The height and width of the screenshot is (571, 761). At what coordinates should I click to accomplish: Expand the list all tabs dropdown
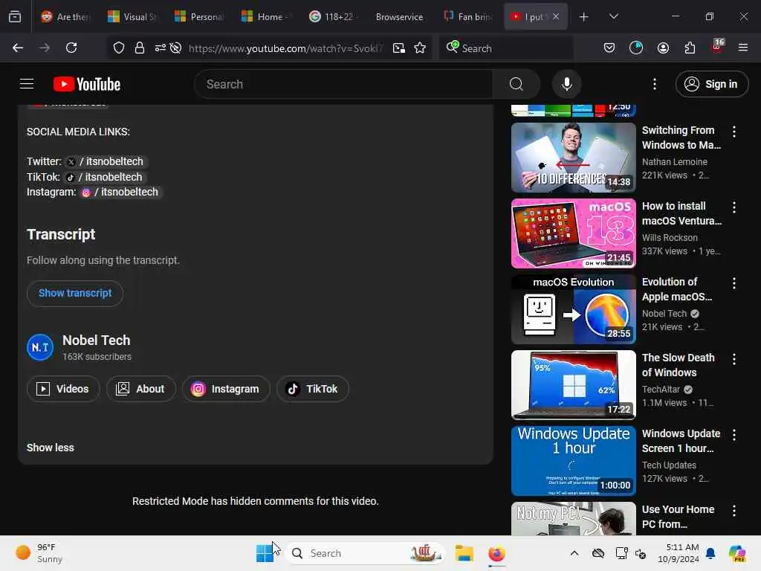pyautogui.click(x=614, y=16)
